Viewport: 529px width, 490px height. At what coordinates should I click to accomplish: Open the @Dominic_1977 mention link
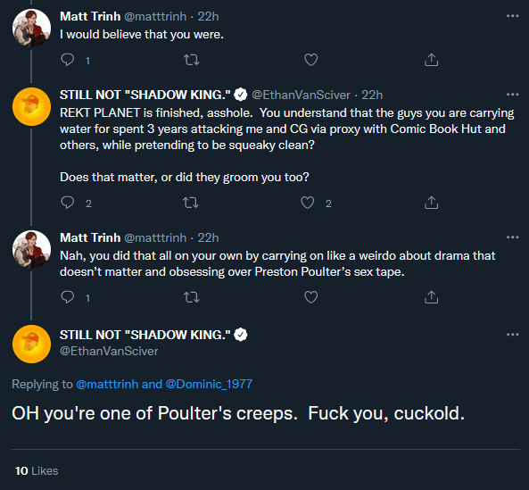tap(209, 384)
